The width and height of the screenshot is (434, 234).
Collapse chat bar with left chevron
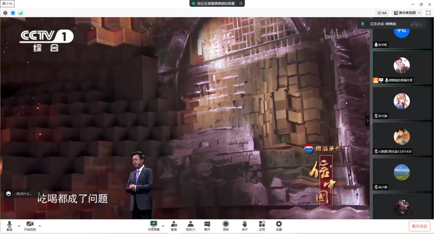coord(39,194)
